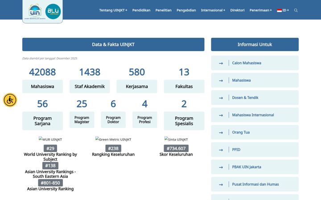Expand the Tentang UINJKT menu
This screenshot has width=321, height=200.
tap(113, 10)
